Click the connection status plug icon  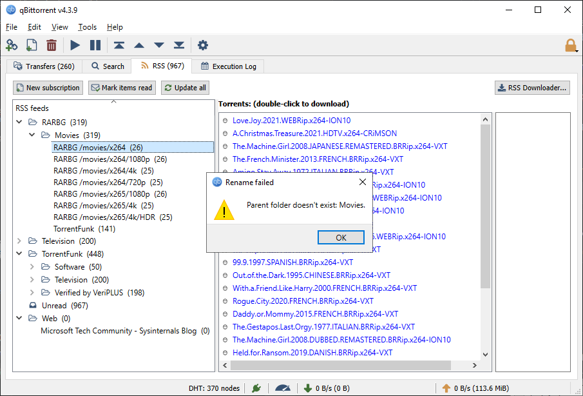pyautogui.click(x=256, y=388)
